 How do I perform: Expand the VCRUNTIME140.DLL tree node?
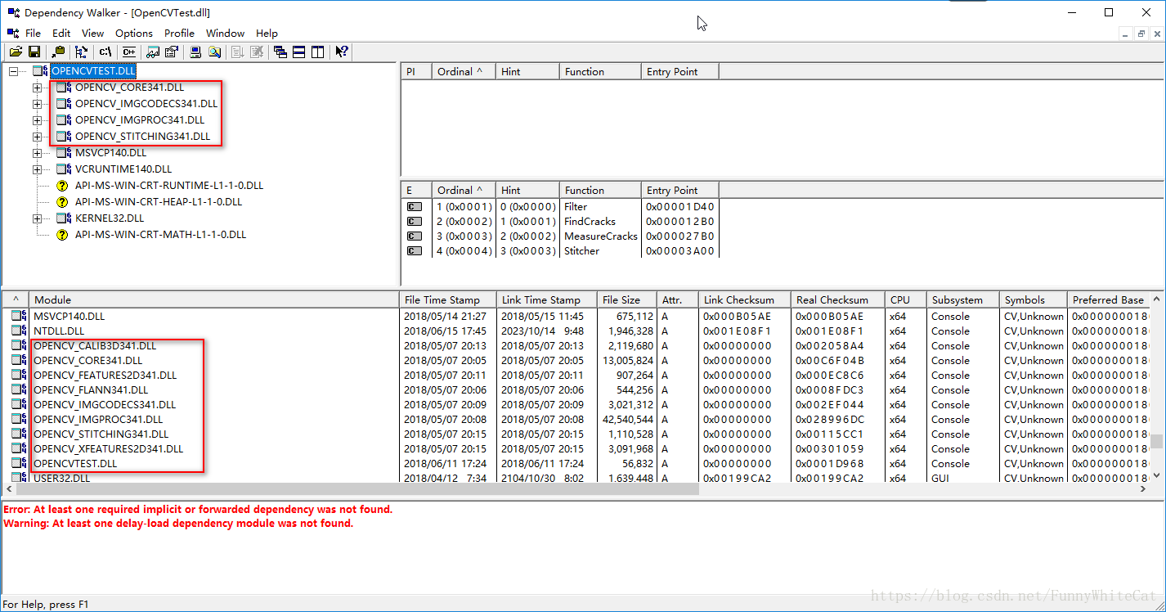37,169
